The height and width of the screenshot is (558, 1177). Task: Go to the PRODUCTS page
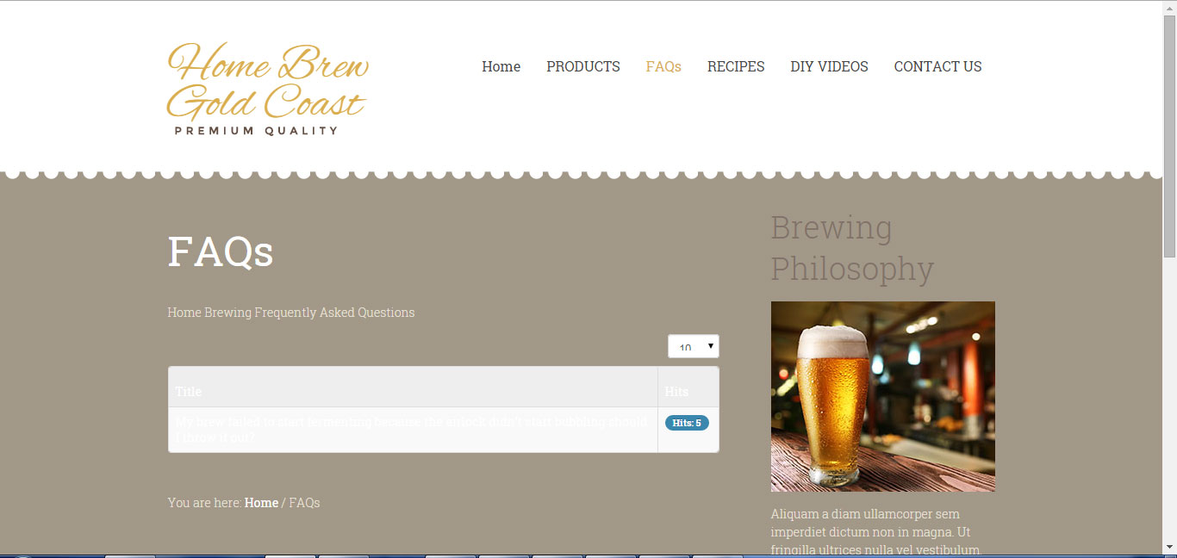pyautogui.click(x=582, y=66)
